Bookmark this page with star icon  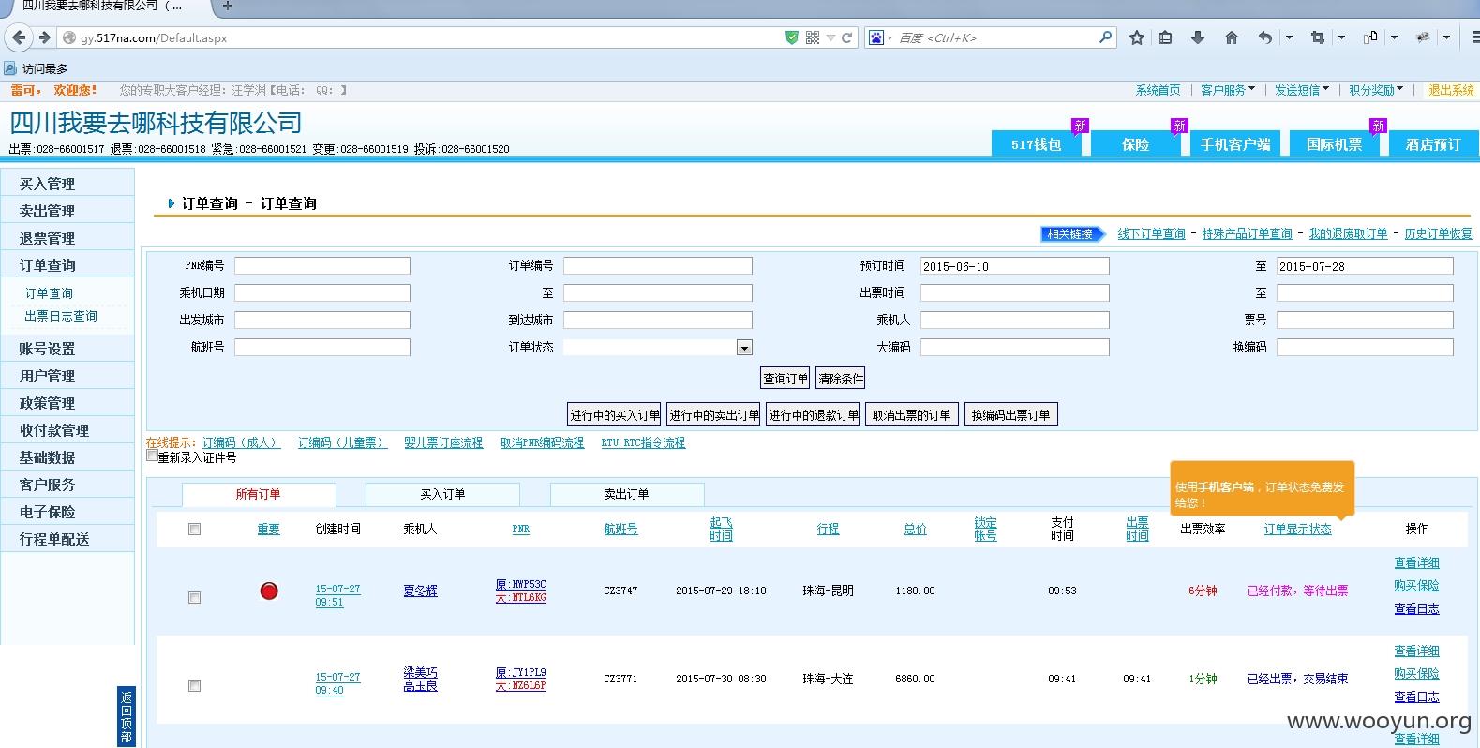(1137, 37)
